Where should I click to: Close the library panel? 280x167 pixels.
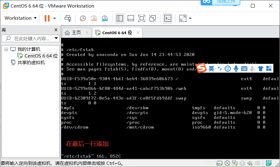click(56, 30)
